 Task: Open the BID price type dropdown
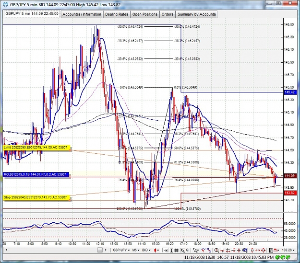pyautogui.click(x=146, y=250)
